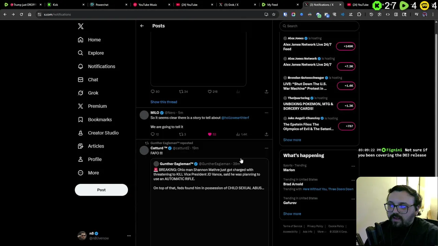Open Cookie Policy link
Screen dimensions: 438x246
coord(336,226)
